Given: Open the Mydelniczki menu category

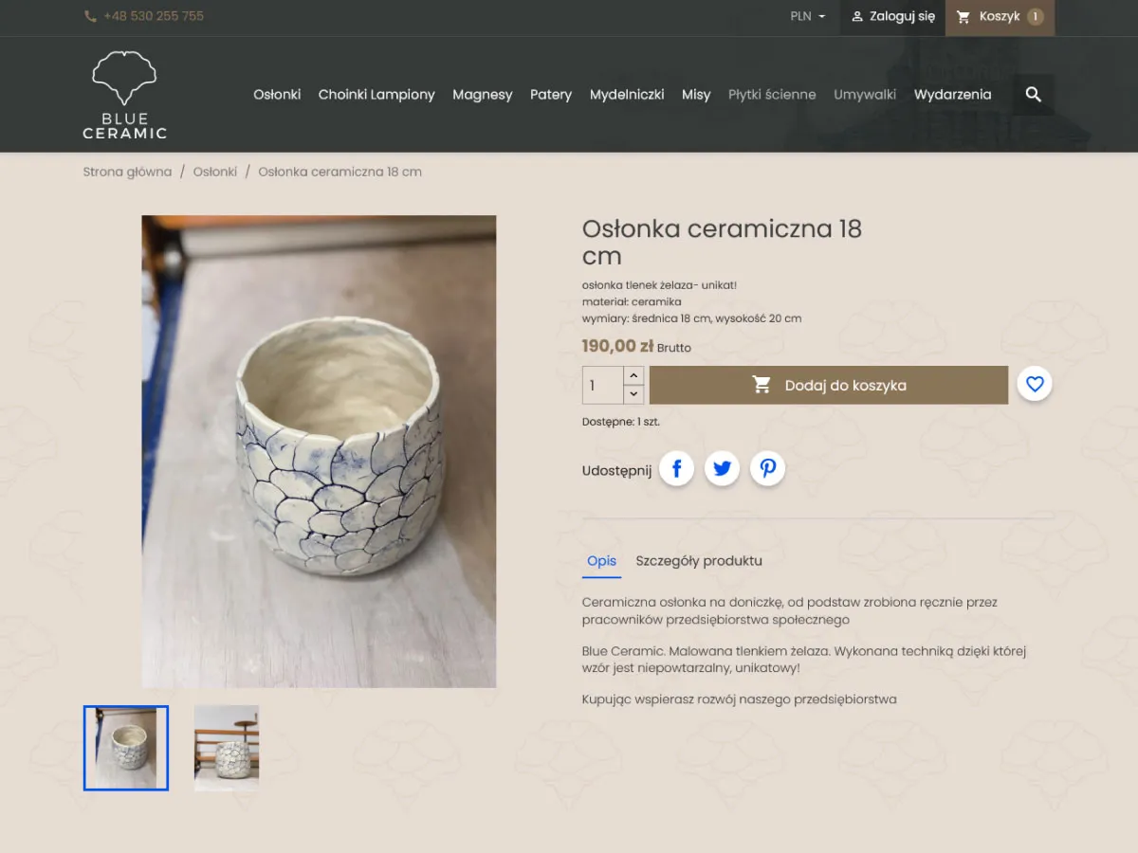Looking at the screenshot, I should point(627,95).
